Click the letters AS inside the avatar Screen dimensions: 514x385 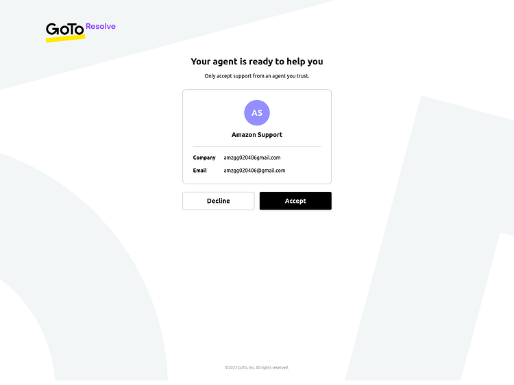(x=257, y=113)
